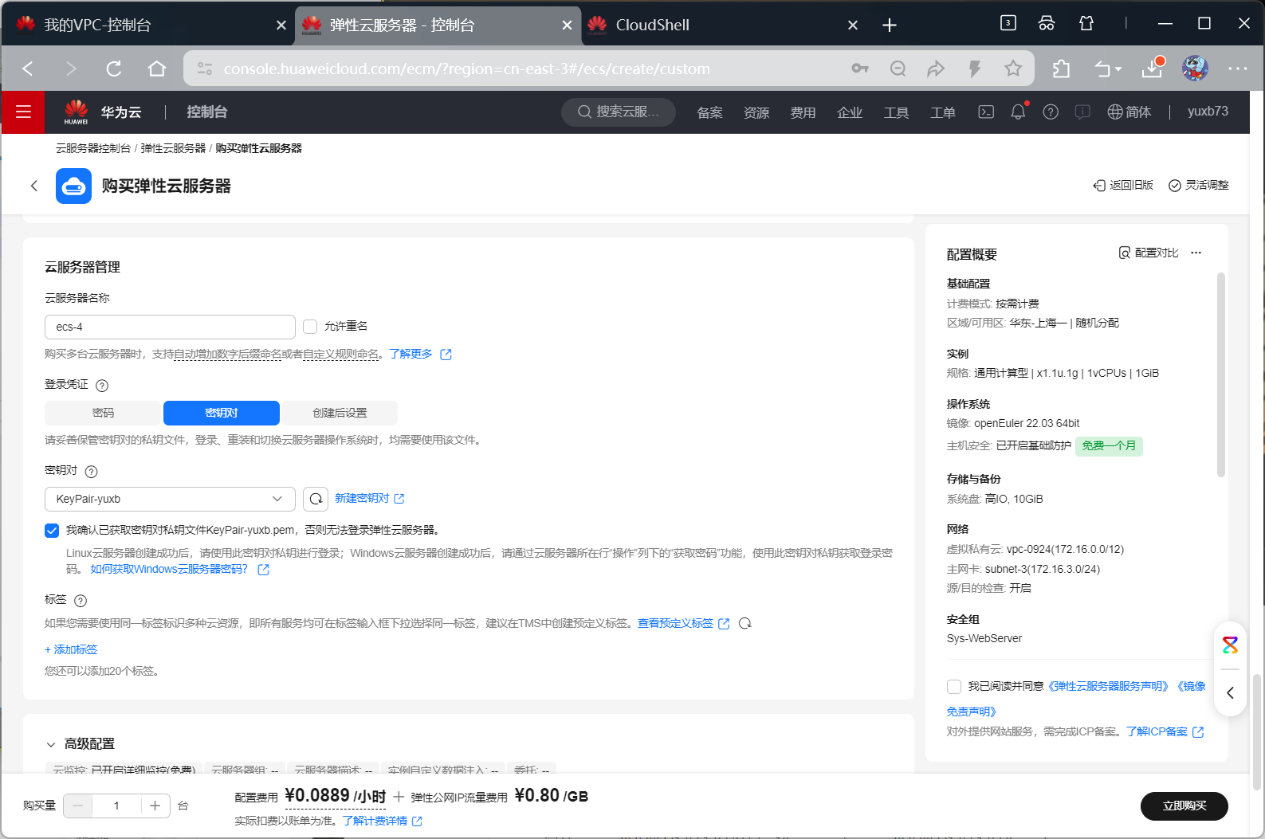1265x839 pixels.
Task: Collapse the floating side panel arrow
Action: coord(1231,692)
